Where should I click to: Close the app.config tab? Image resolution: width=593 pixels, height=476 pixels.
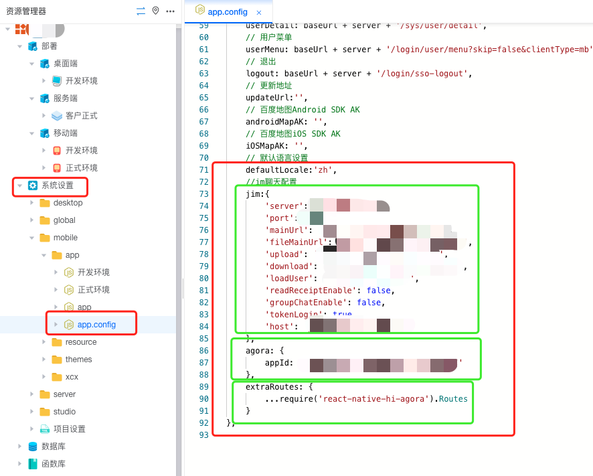(259, 13)
